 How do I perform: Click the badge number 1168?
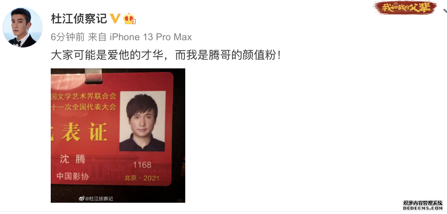pos(142,165)
